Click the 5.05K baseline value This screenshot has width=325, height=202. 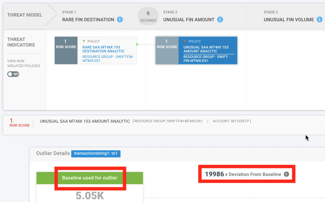click(x=89, y=196)
